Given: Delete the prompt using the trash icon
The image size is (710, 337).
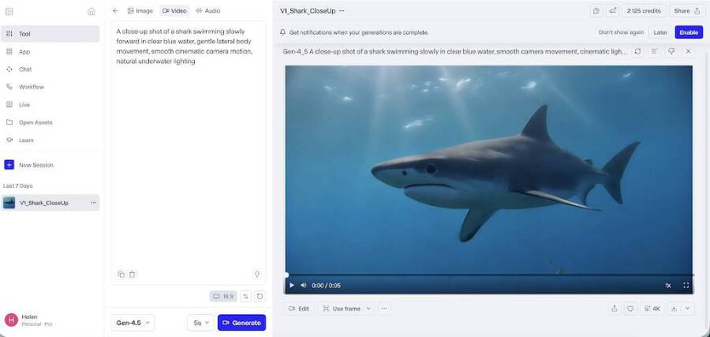Looking at the screenshot, I should point(133,274).
